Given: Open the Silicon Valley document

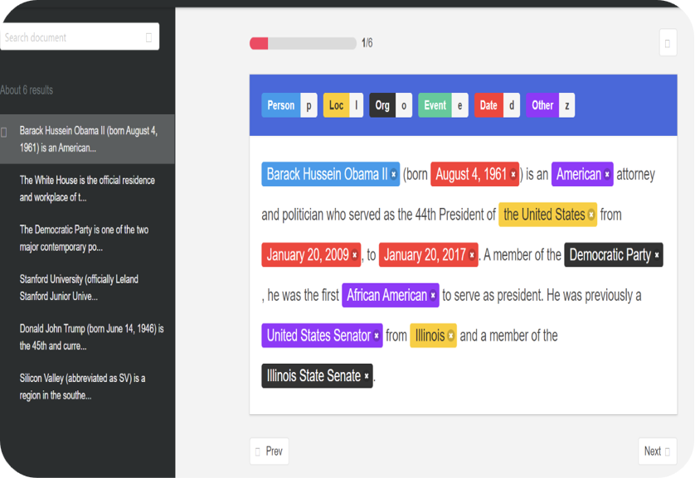Looking at the screenshot, I should (87, 387).
